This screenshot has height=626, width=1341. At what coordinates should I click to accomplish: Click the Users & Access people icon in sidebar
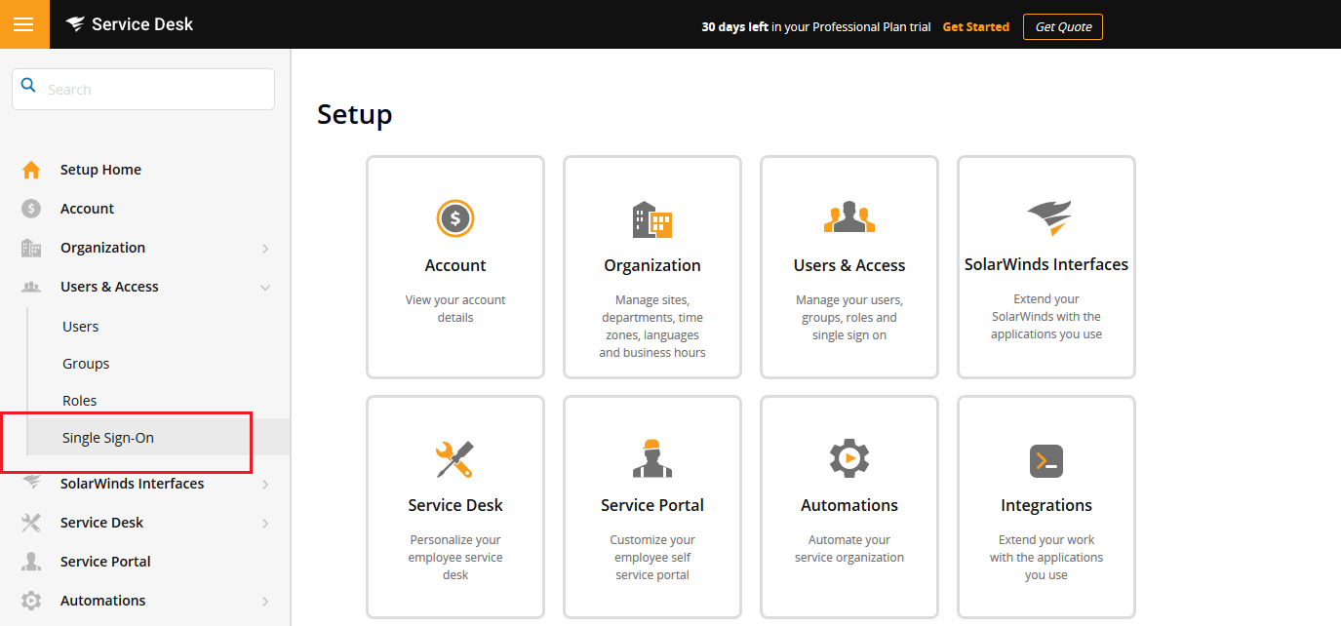tap(31, 287)
